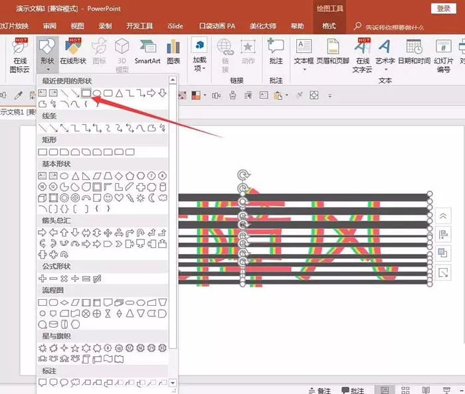
Task: Switch to slide sorter view
Action: (405, 390)
